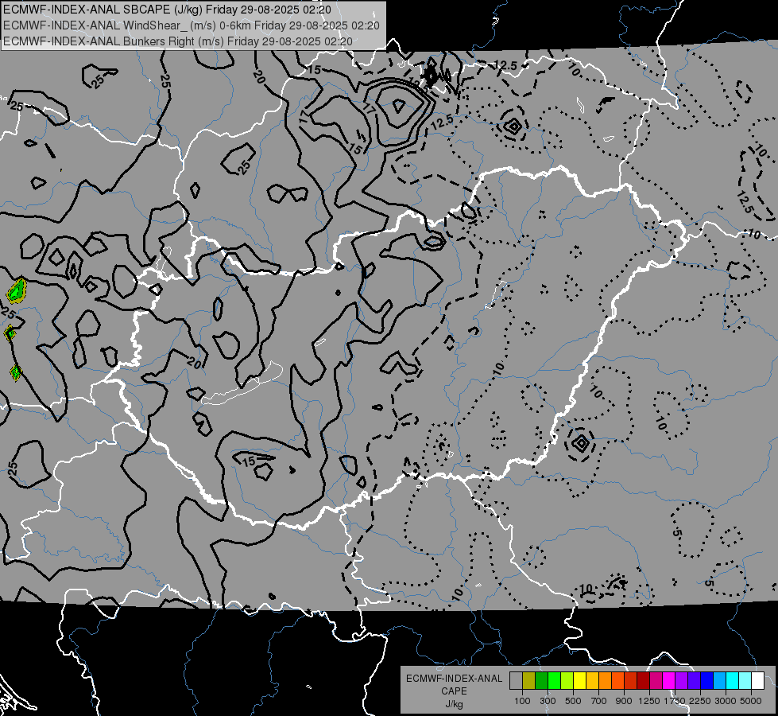778x716 pixels.
Task: Click the J/kg unit label in legend
Action: click(x=454, y=704)
